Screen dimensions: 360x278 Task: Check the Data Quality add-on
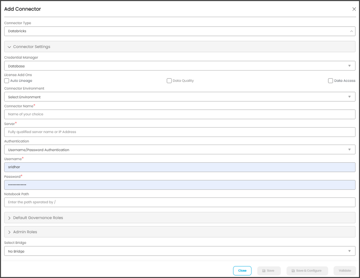pyautogui.click(x=169, y=80)
